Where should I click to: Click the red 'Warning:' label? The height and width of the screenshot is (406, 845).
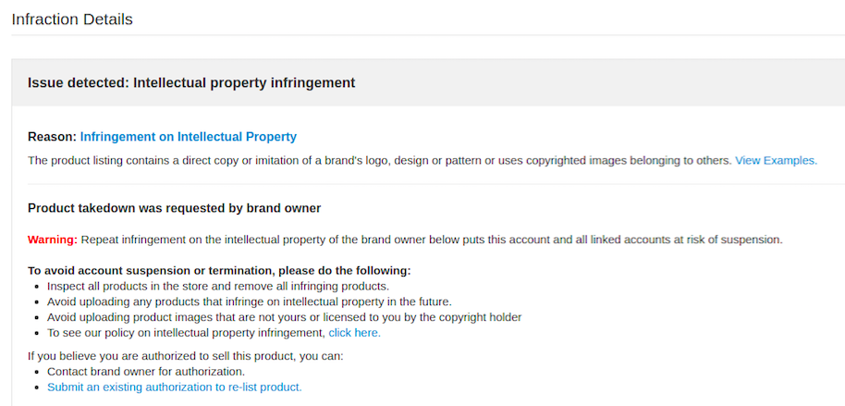(x=52, y=240)
